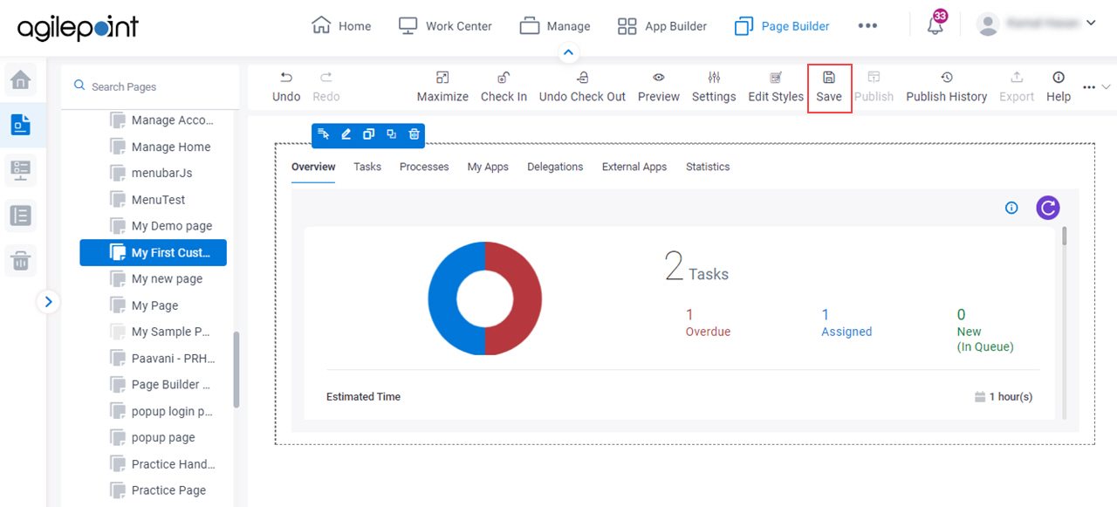Maximize the page builder canvas
The image size is (1117, 507).
point(442,86)
